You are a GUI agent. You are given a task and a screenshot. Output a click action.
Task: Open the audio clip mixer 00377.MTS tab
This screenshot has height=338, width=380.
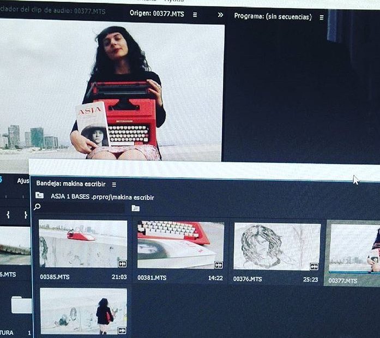(x=53, y=10)
